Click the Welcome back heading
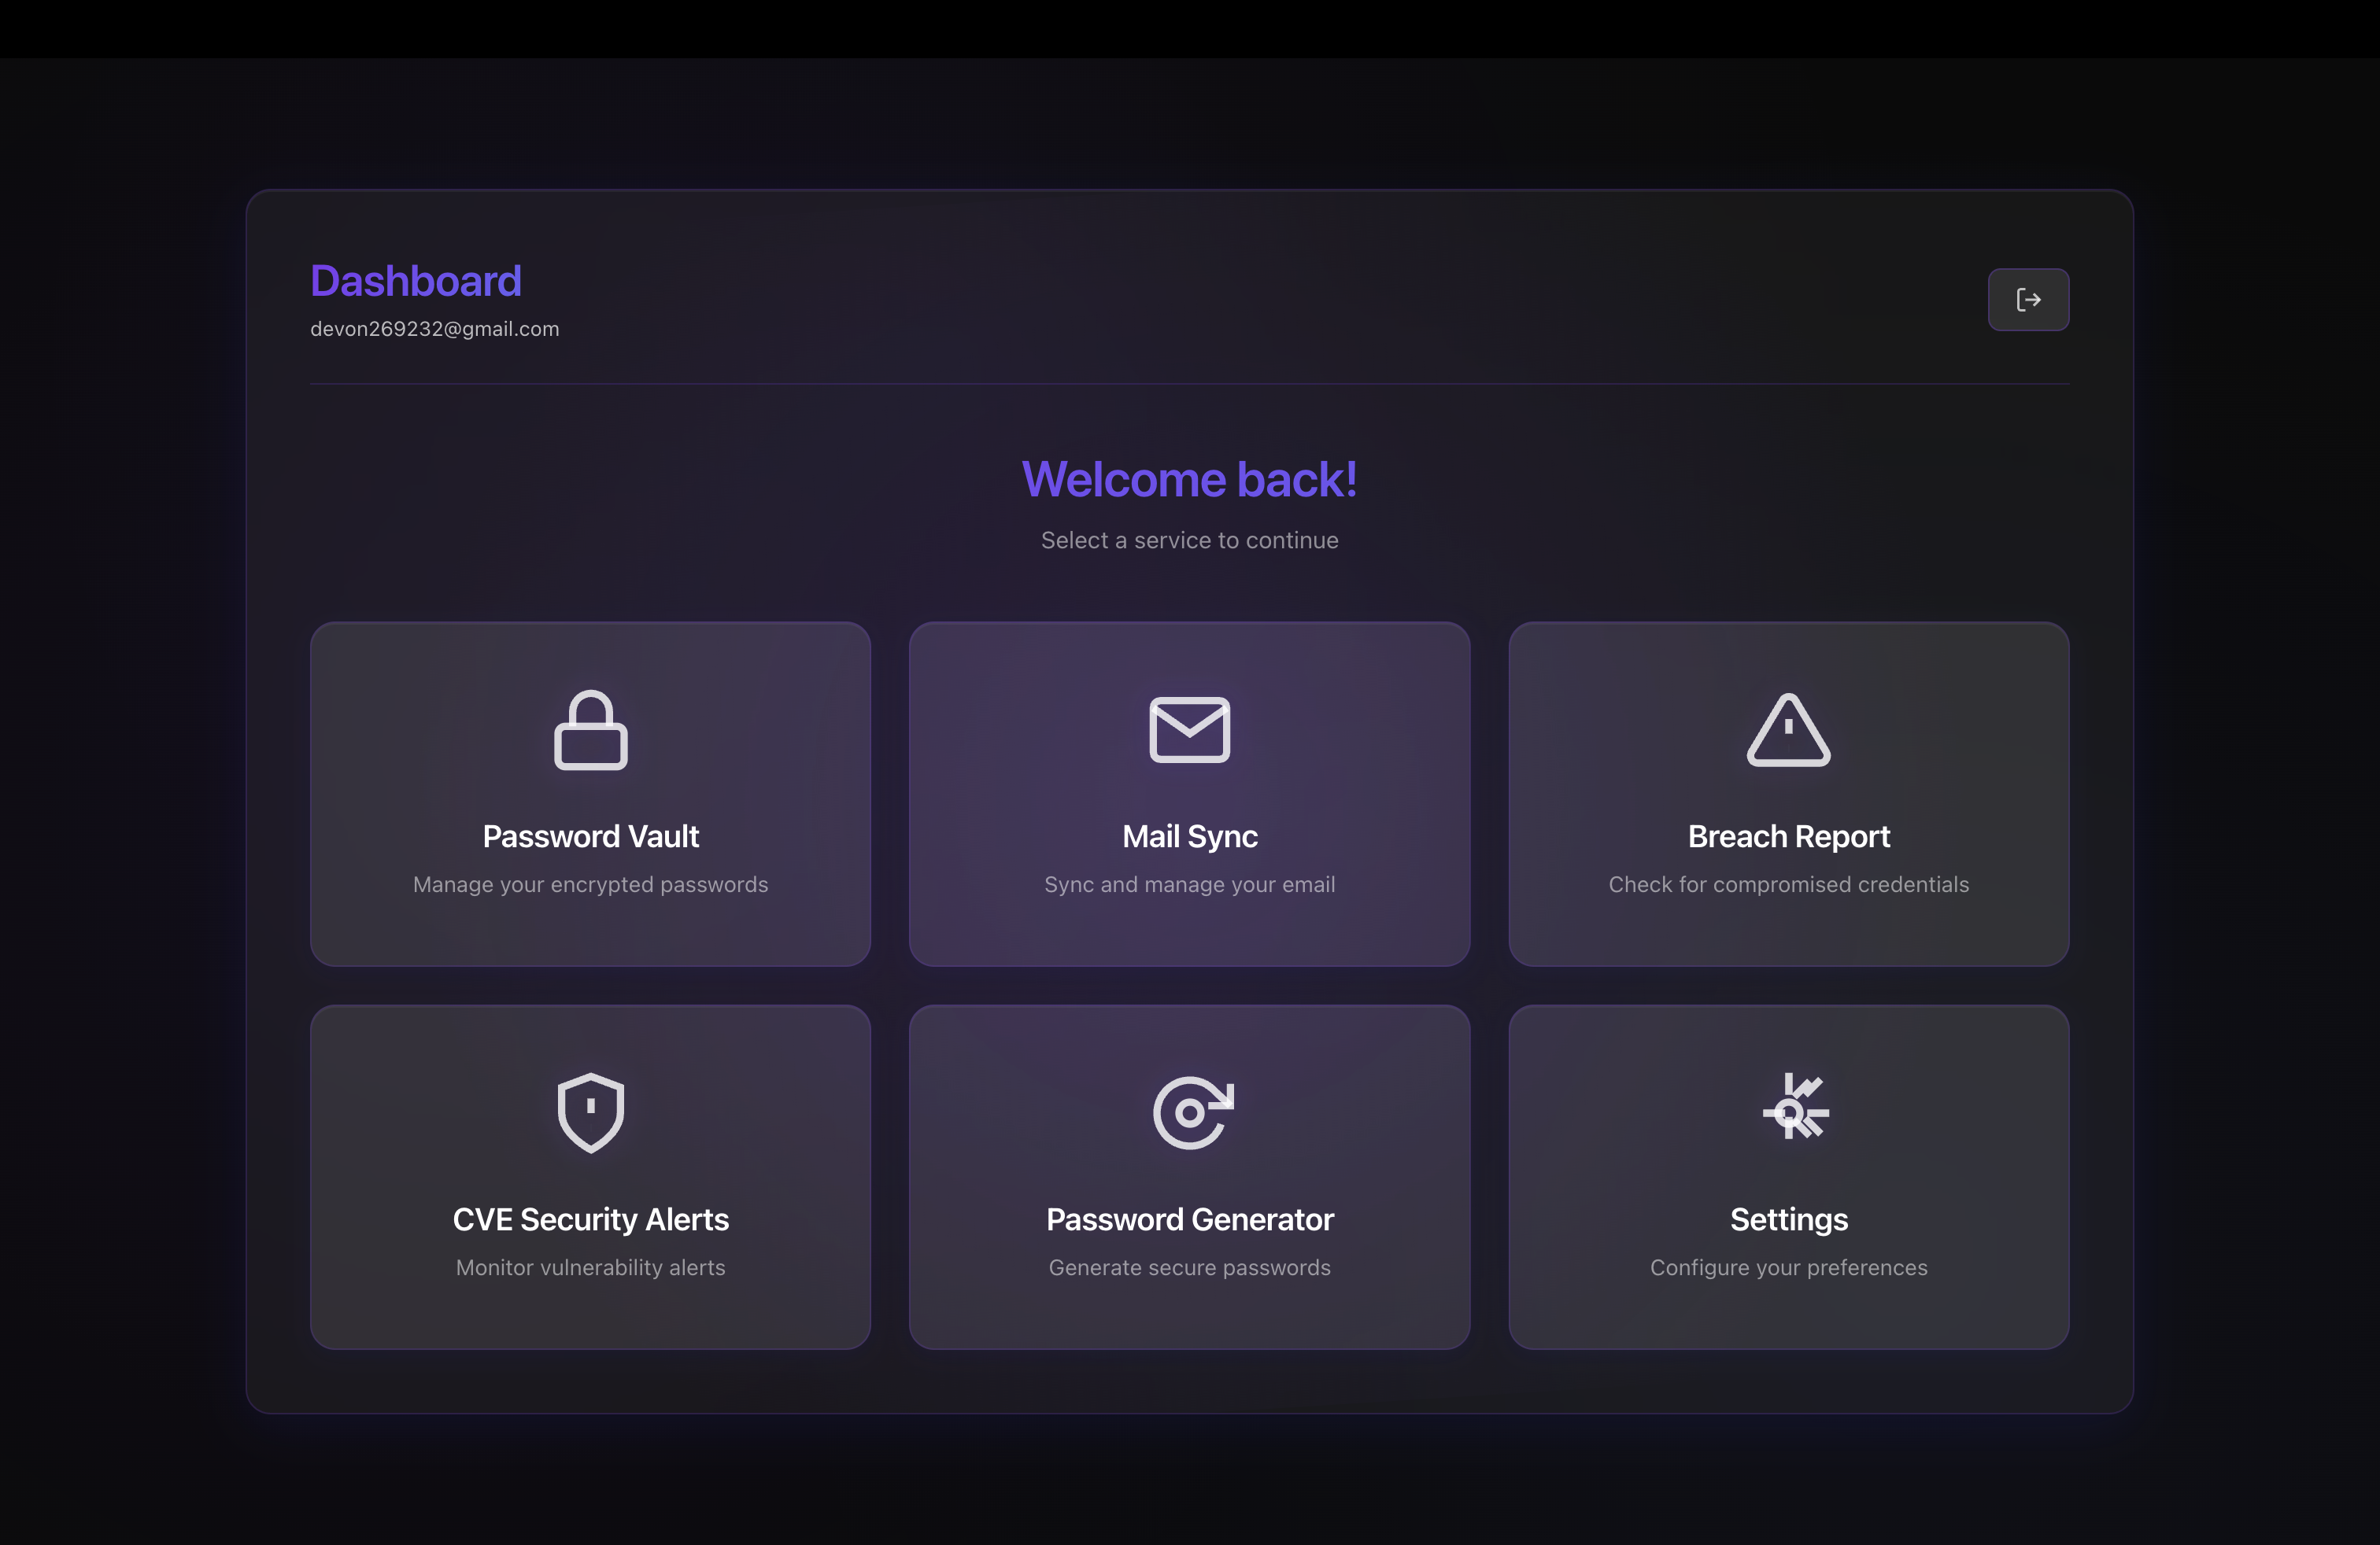Viewport: 2380px width, 1545px height. pos(1189,480)
